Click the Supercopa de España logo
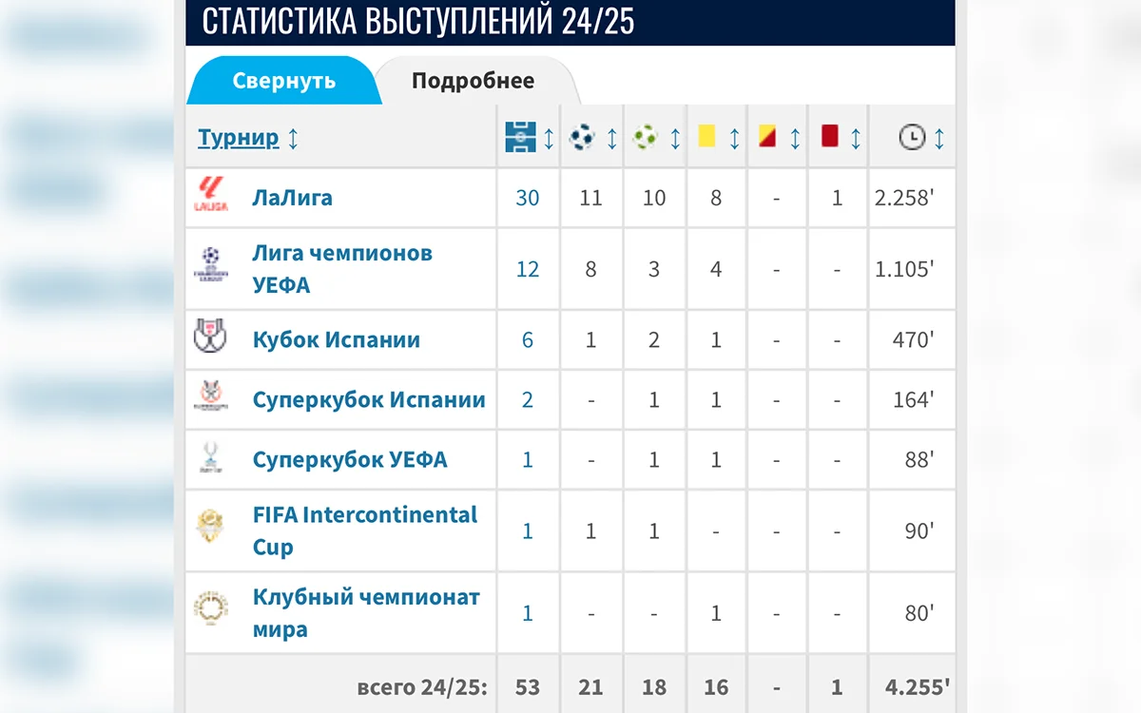This screenshot has height=713, width=1141. (213, 399)
